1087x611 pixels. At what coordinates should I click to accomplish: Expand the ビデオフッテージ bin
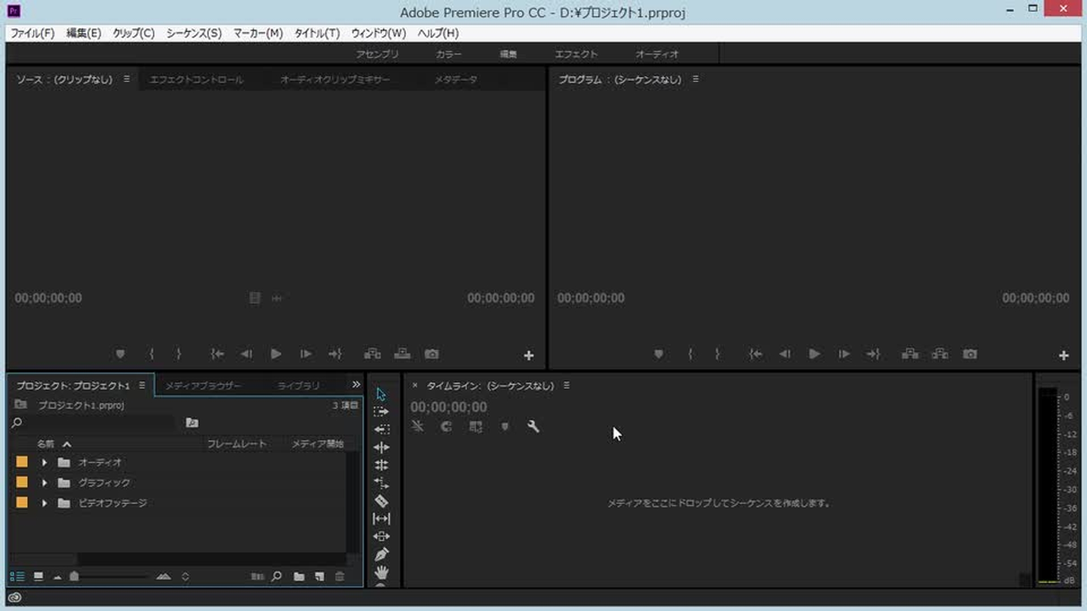click(x=44, y=503)
